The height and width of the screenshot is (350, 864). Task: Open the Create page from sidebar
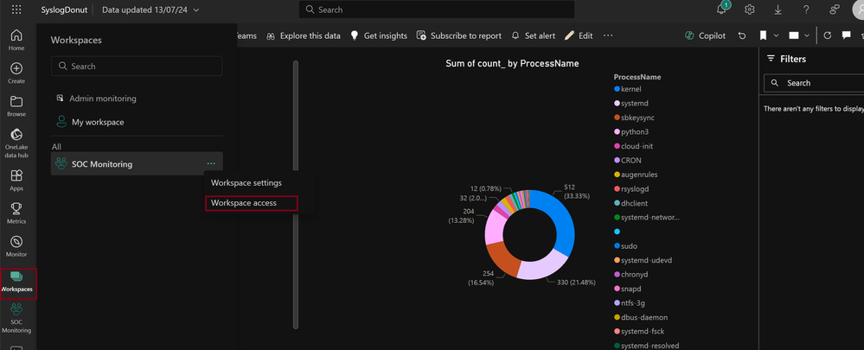tap(16, 73)
